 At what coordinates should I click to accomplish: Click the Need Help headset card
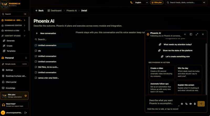(x=14, y=105)
